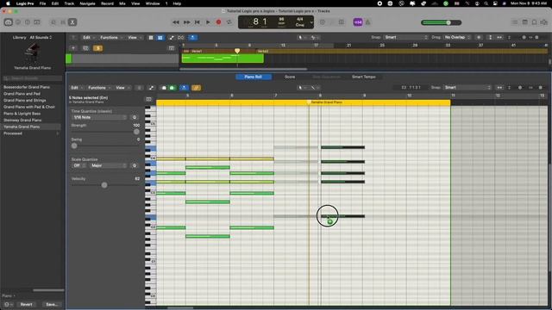Open the Piano Roll Snap dropdown
The image size is (552, 310).
[x=467, y=88]
